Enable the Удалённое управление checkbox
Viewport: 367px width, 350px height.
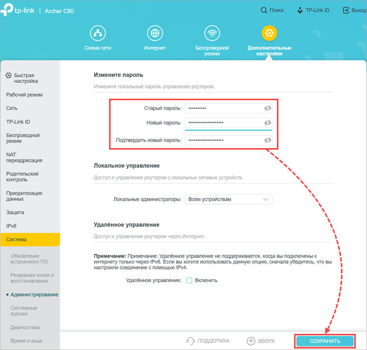189,280
